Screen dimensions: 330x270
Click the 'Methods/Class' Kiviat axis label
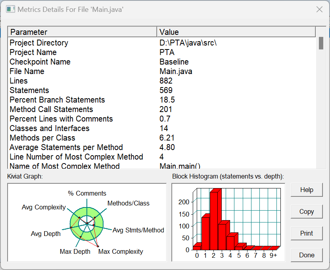coord(129,203)
